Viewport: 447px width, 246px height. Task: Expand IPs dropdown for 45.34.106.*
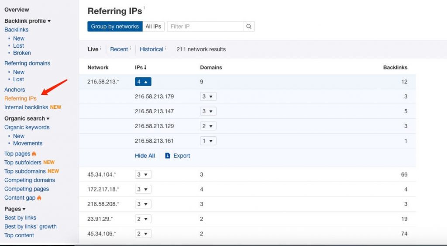click(143, 234)
